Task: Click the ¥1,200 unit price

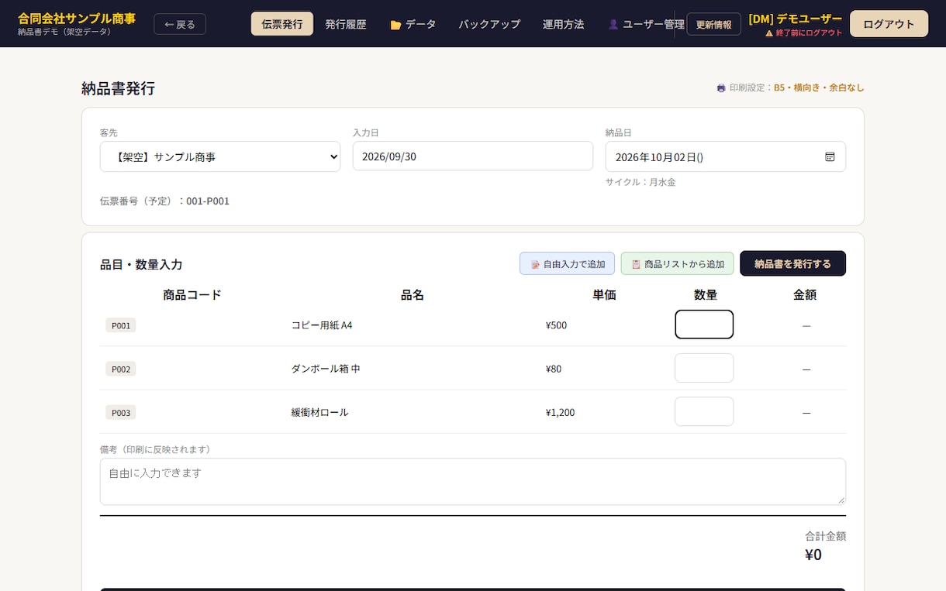Action: (x=561, y=412)
